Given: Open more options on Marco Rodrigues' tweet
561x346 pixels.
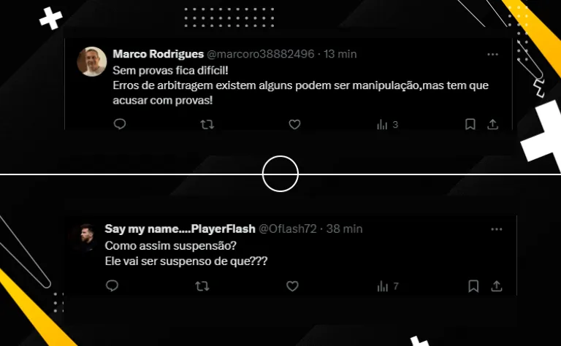Looking at the screenshot, I should (492, 54).
